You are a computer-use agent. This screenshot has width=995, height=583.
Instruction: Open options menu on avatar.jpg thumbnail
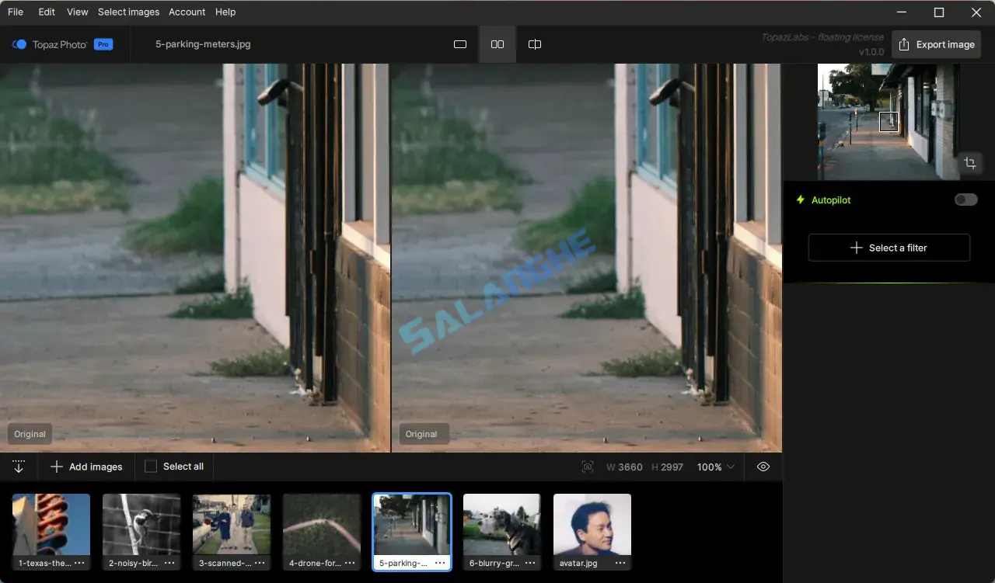point(620,563)
